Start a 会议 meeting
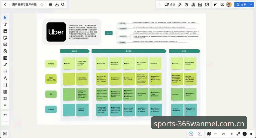This screenshot has height=138, width=256. [170, 5]
